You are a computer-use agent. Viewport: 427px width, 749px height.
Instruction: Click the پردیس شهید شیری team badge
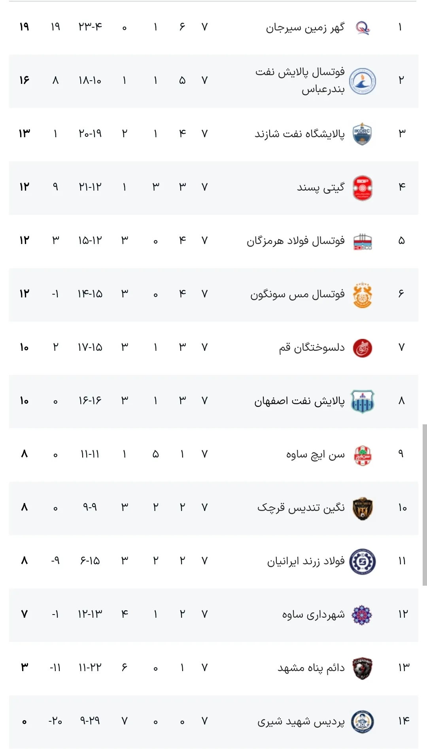(363, 722)
